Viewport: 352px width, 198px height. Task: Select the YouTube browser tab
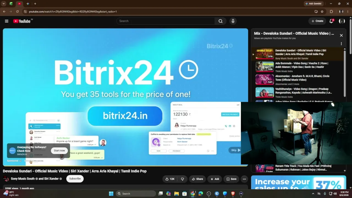tap(19, 4)
